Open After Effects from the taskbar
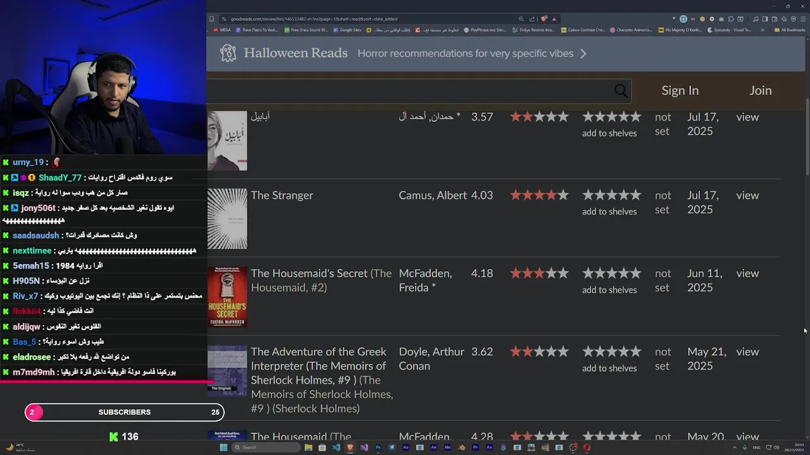Screen dimensions: 810x455 (x=433, y=447)
